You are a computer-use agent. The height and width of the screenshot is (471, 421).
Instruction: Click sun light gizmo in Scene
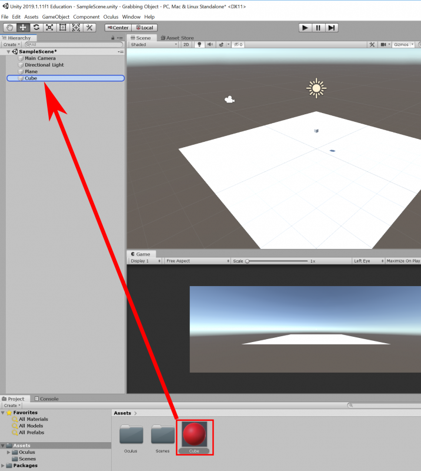[x=316, y=88]
